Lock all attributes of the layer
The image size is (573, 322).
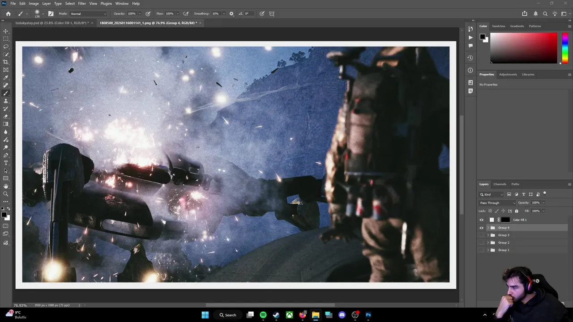click(517, 211)
